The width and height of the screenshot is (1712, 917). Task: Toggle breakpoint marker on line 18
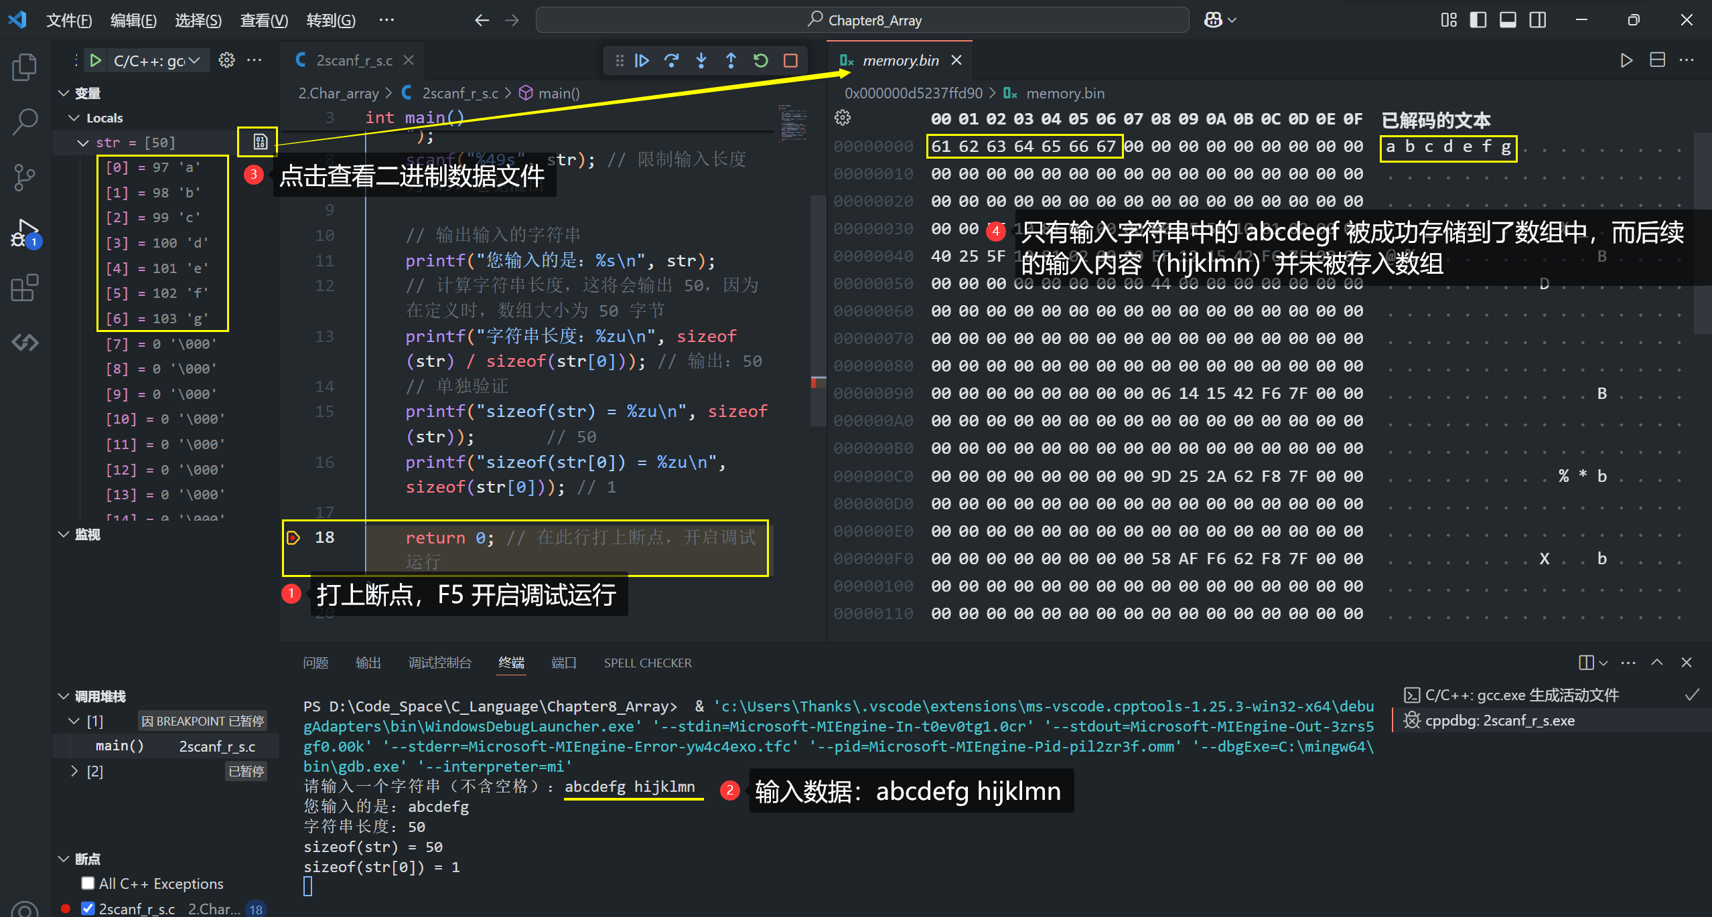(293, 537)
